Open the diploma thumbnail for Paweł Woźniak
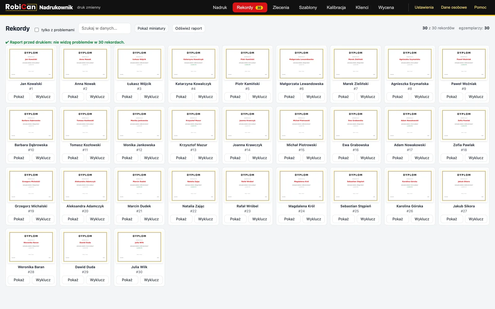Image resolution: width=495 pixels, height=309 pixels. tap(464, 64)
